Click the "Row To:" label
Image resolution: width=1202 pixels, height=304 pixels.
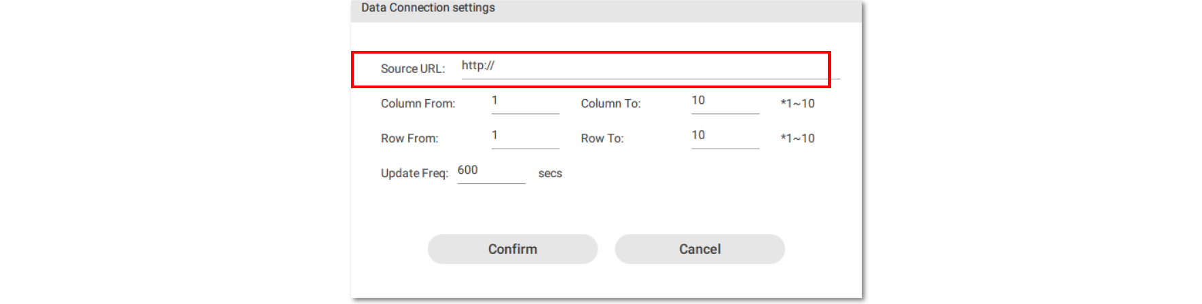click(x=602, y=138)
